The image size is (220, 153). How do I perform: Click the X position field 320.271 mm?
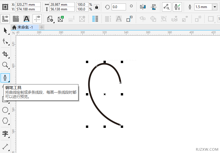(x=28, y=5)
